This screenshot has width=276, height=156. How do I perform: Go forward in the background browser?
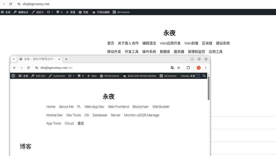(4, 4)
